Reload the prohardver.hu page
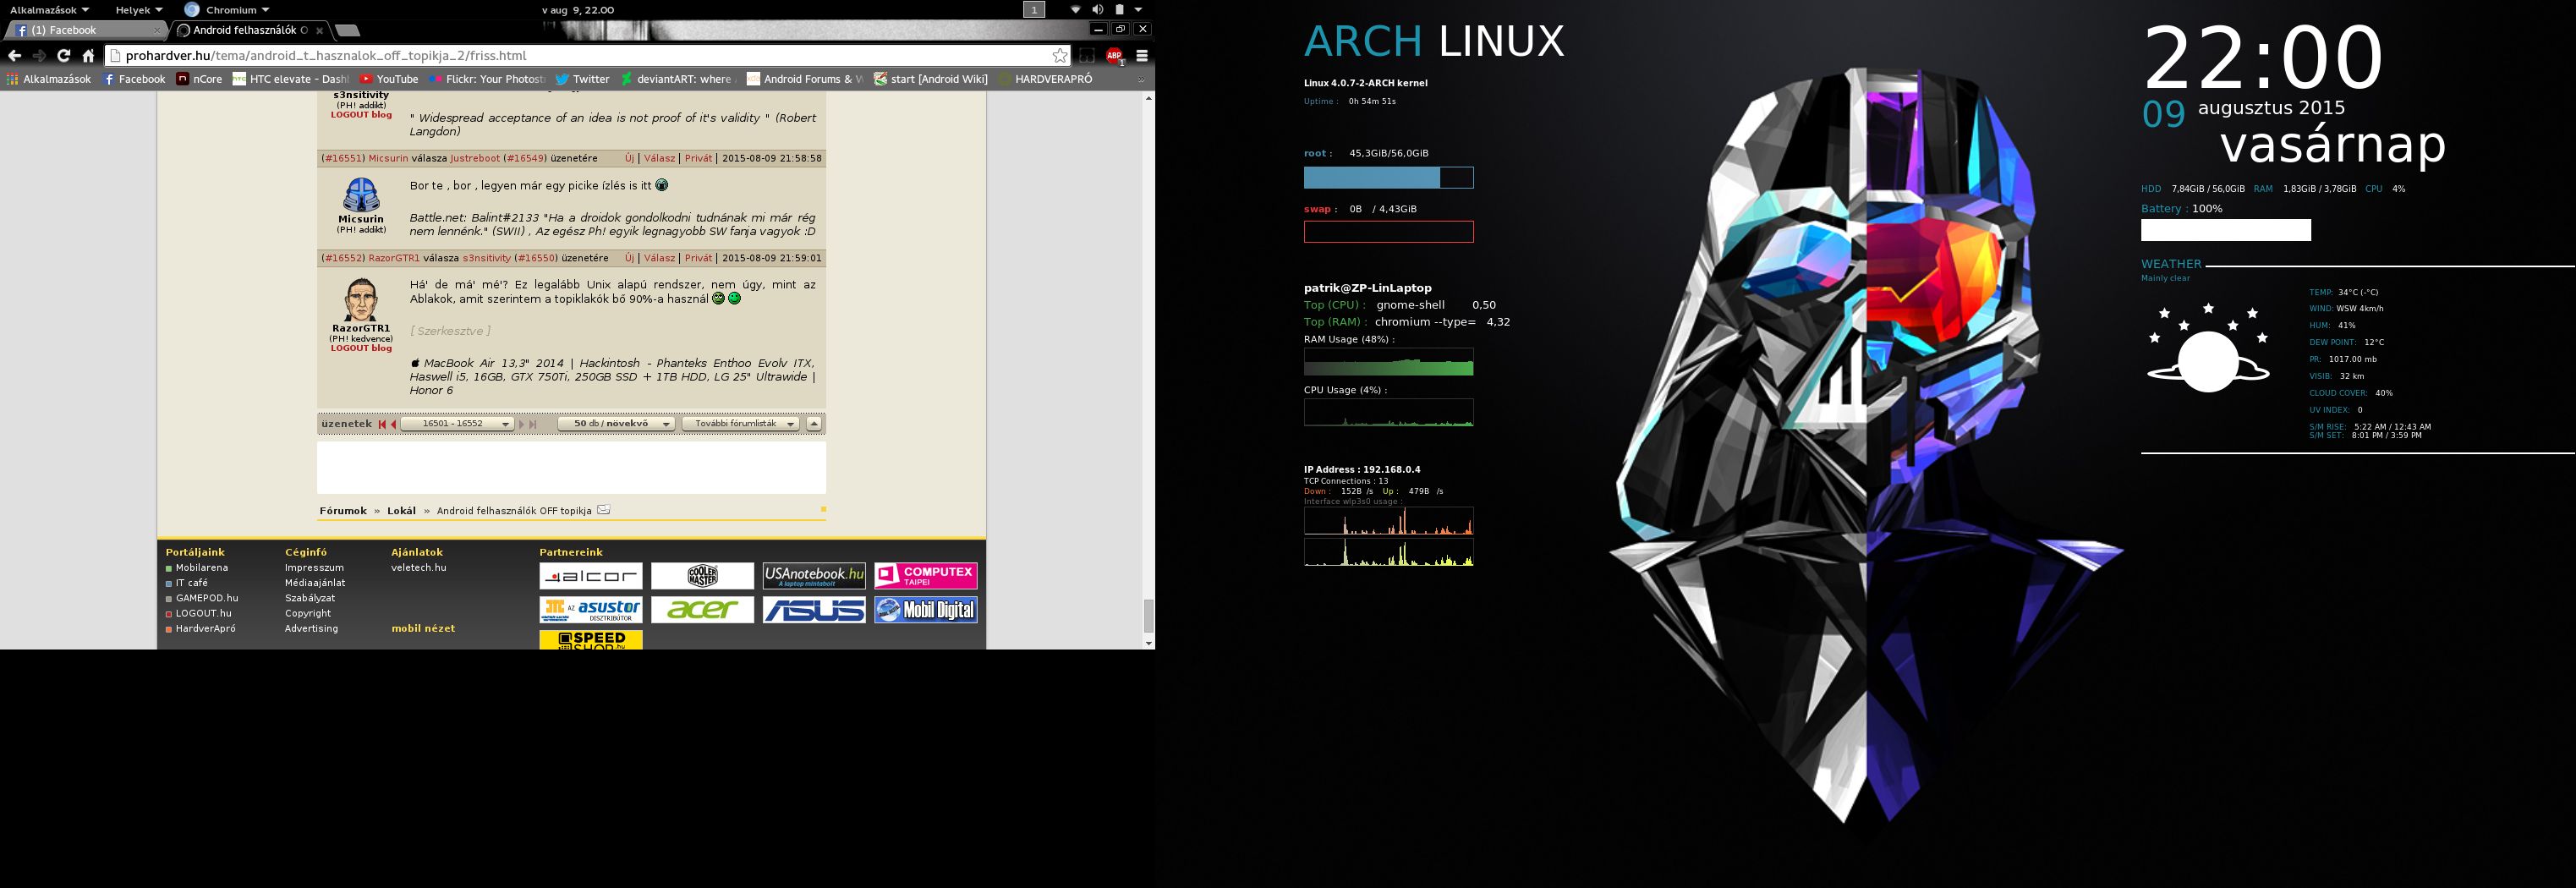The image size is (2576, 888). pyautogui.click(x=64, y=56)
